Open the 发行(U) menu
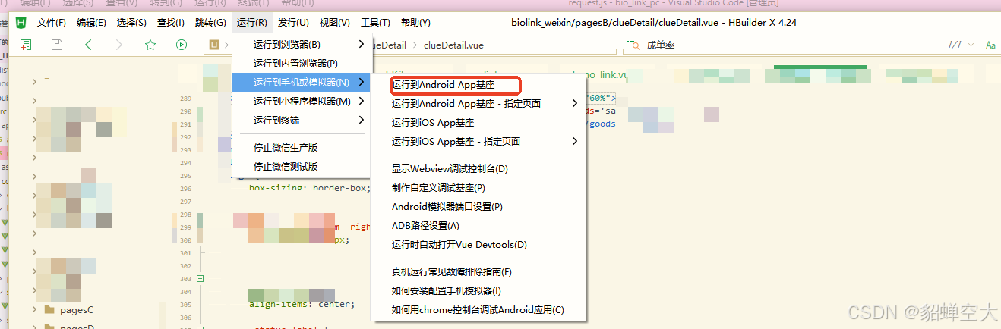This screenshot has height=329, width=1001. 293,23
